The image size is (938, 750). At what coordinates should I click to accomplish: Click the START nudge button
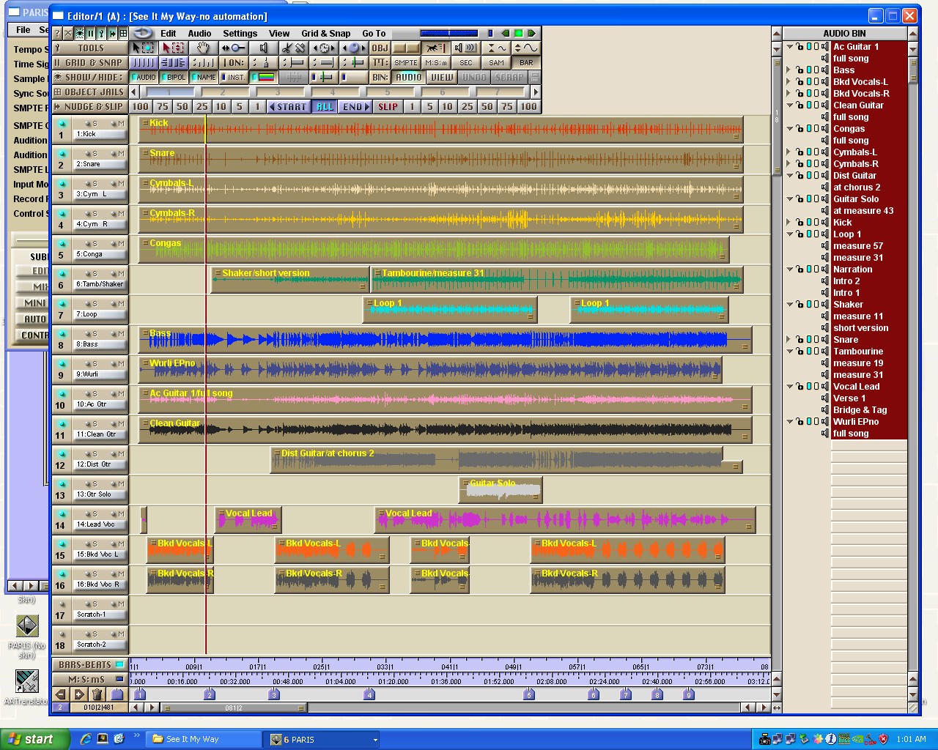pyautogui.click(x=288, y=106)
